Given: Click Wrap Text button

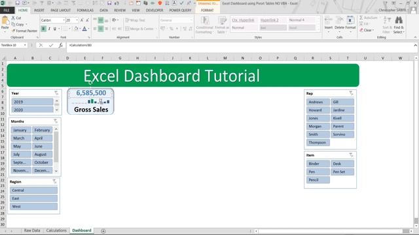Looking at the screenshot, I should (136, 20).
